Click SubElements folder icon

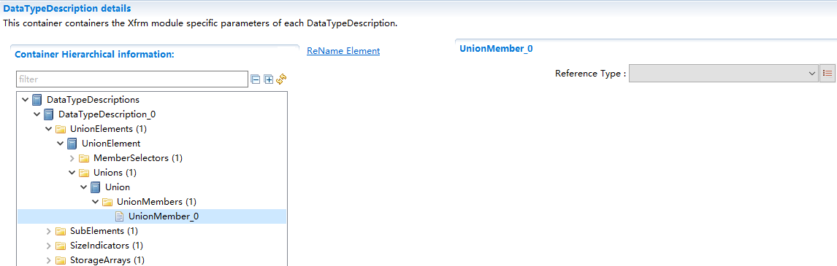tap(61, 231)
